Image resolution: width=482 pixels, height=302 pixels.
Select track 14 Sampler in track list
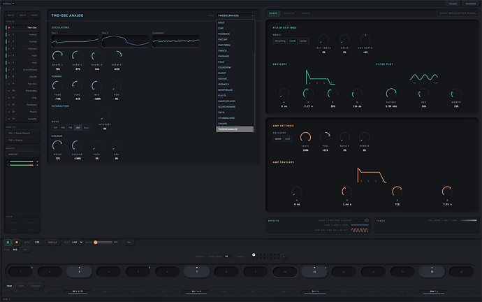[x=22, y=119]
